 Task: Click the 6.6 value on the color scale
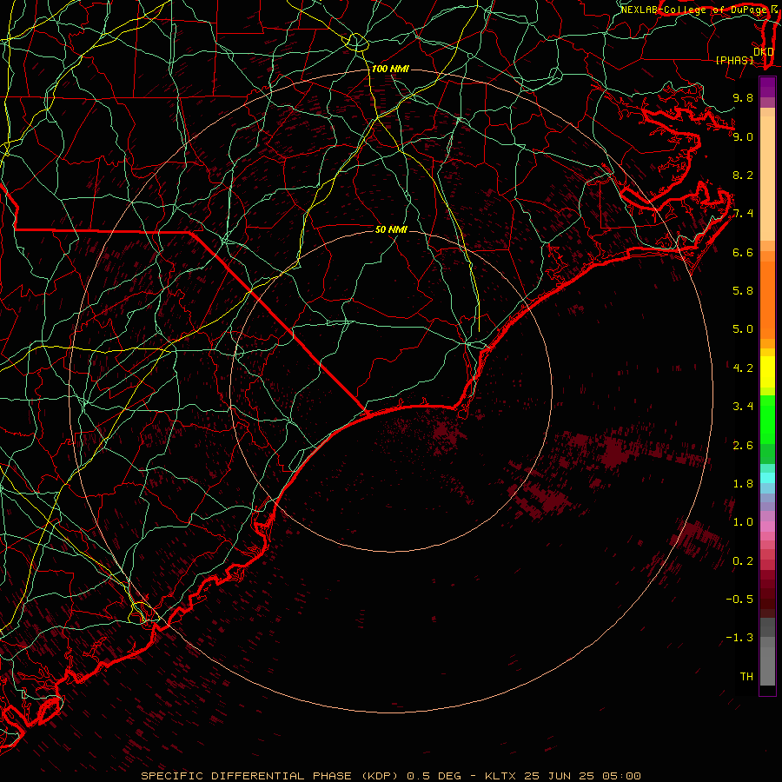743,252
